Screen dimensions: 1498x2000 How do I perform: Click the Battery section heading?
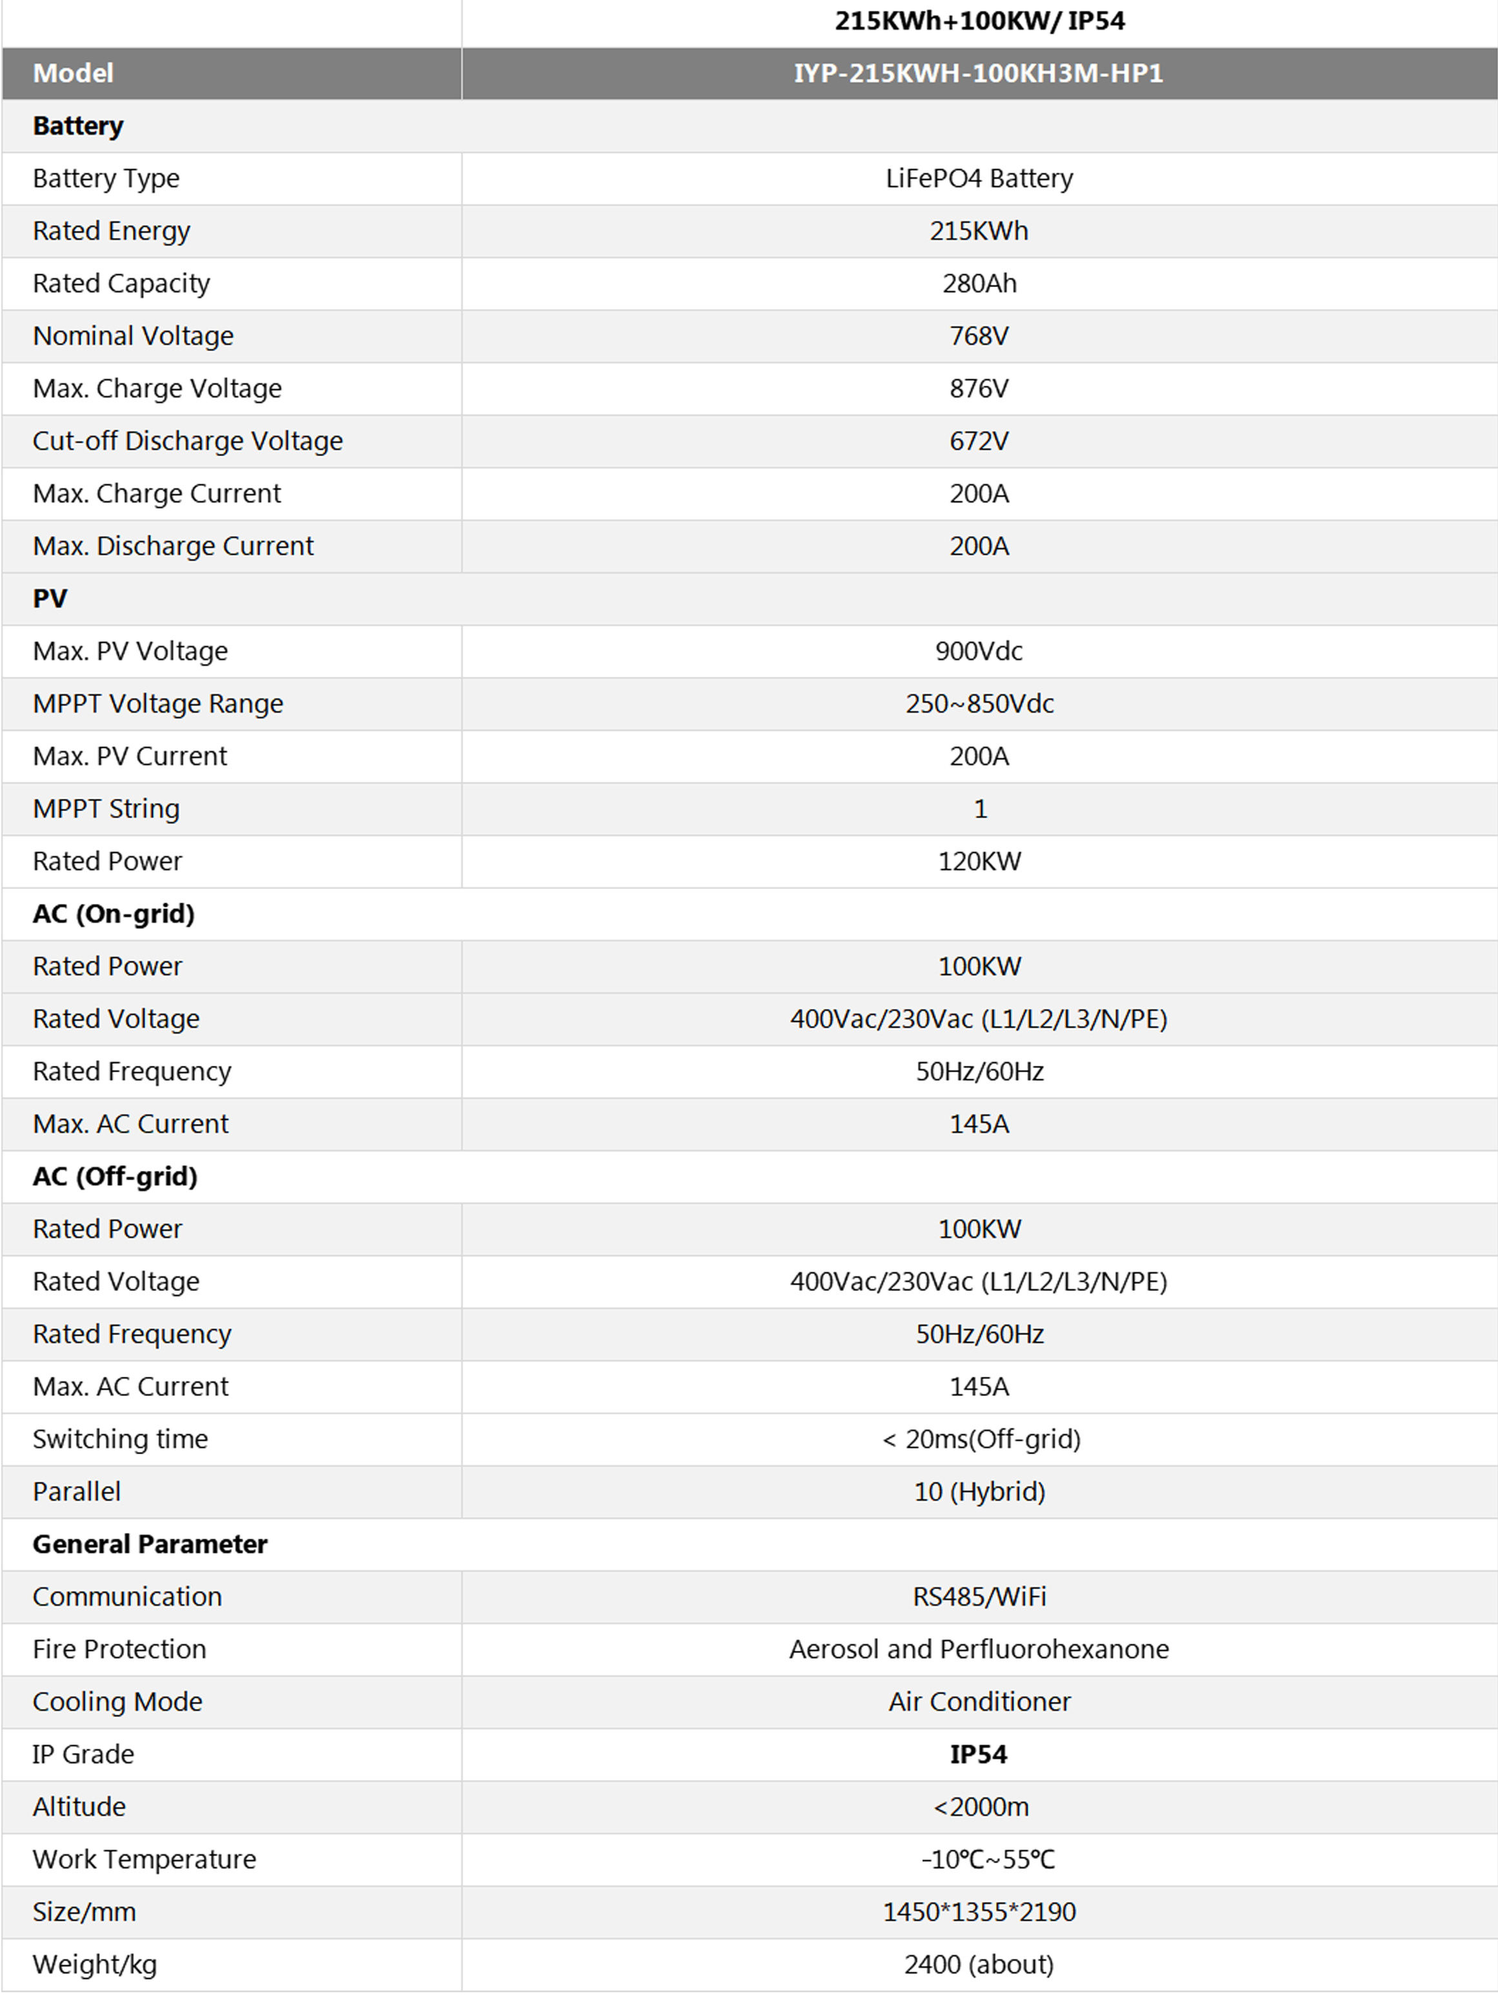click(x=78, y=126)
